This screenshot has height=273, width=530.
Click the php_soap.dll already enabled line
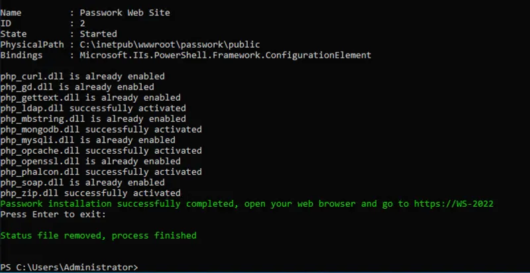pos(87,182)
